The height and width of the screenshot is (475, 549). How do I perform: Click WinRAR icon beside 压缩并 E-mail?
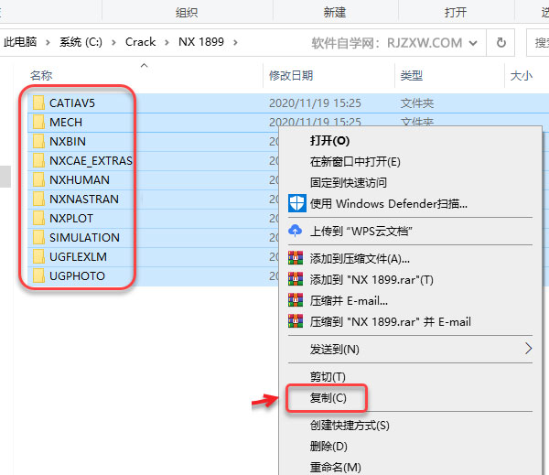pyautogui.click(x=296, y=300)
